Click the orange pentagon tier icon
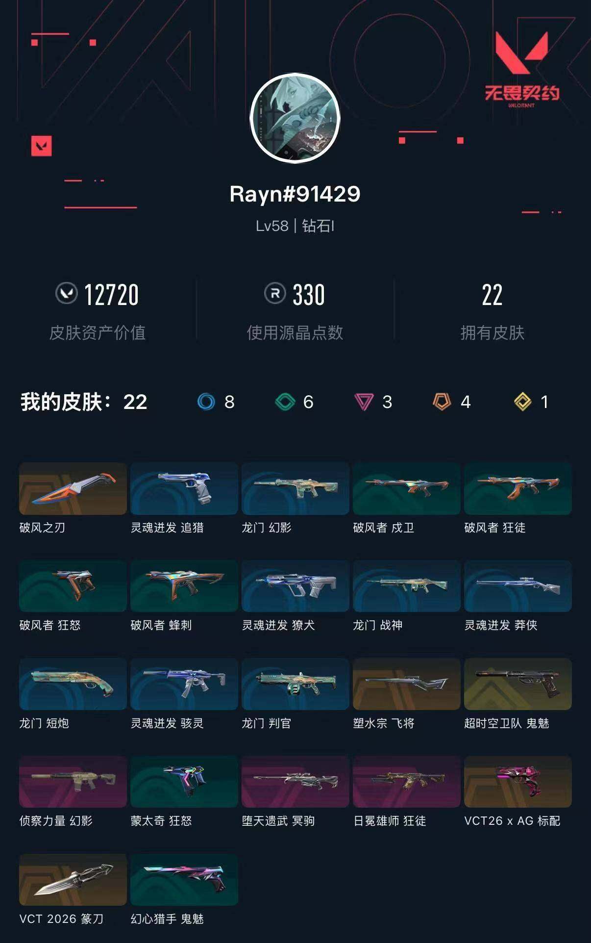The height and width of the screenshot is (943, 591). pyautogui.click(x=442, y=402)
